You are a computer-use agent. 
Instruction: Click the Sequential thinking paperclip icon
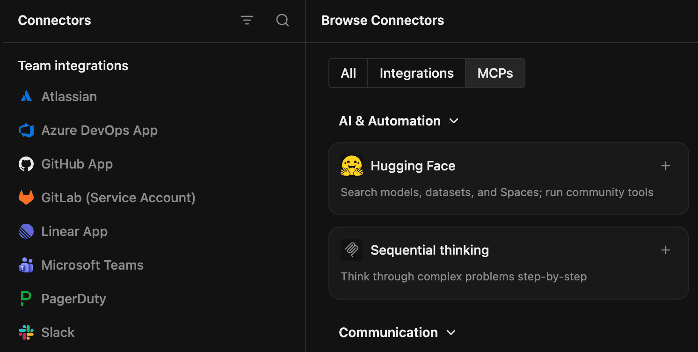pyautogui.click(x=352, y=250)
